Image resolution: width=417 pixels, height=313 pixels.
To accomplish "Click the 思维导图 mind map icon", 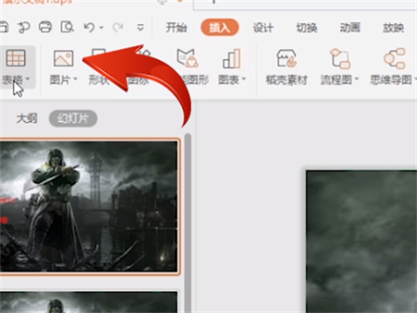I will (394, 58).
